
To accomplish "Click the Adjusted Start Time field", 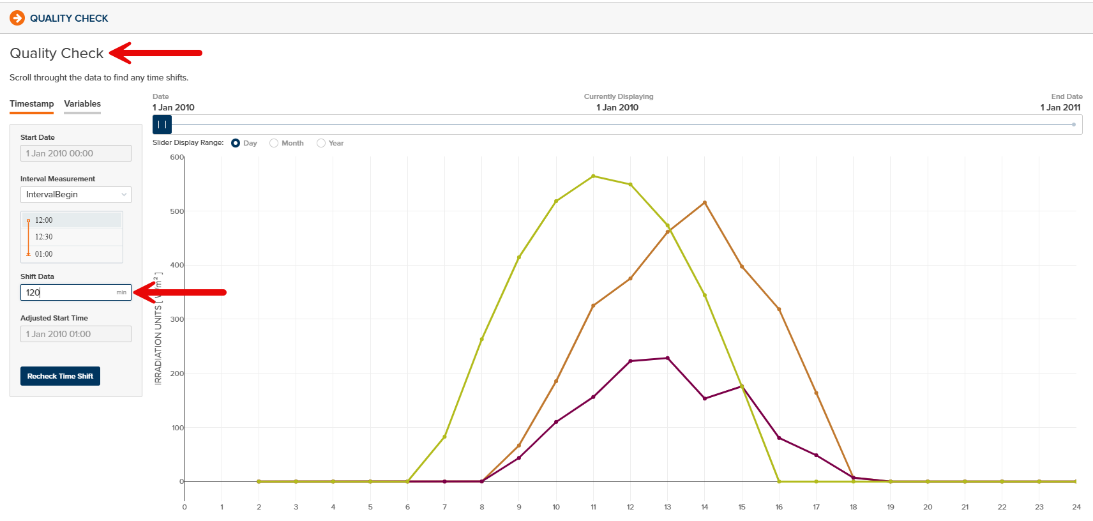I will (76, 334).
